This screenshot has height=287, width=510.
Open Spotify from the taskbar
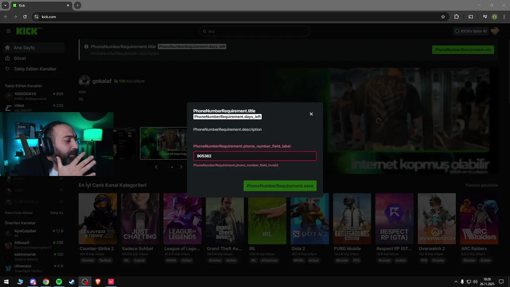(x=59, y=282)
